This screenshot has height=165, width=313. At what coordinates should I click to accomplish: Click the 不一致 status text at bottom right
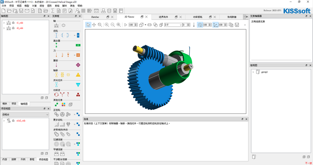[x=308, y=163]
